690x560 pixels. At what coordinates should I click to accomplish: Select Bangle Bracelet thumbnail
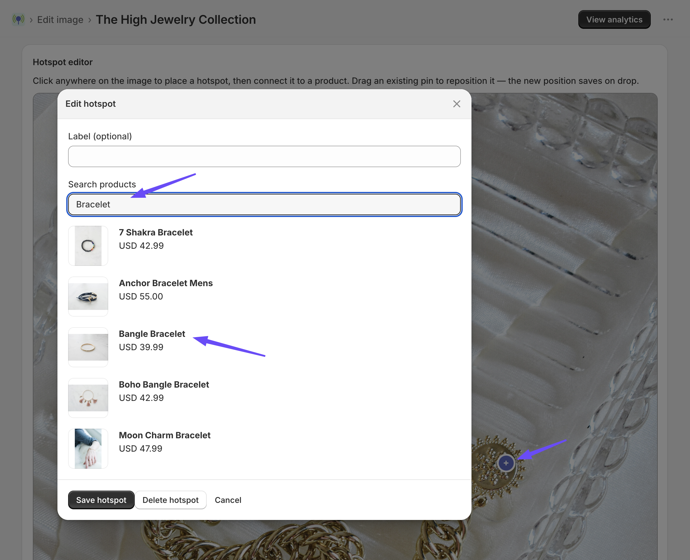pyautogui.click(x=88, y=347)
